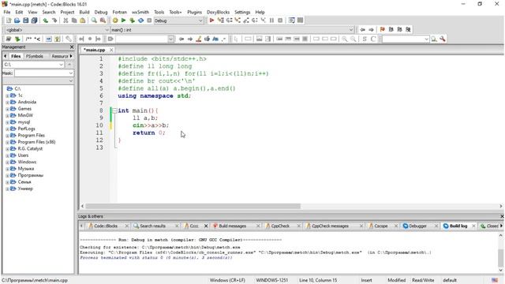Select the *main.cpp editor tab
Screen dimensions: 505x284
[95, 50]
